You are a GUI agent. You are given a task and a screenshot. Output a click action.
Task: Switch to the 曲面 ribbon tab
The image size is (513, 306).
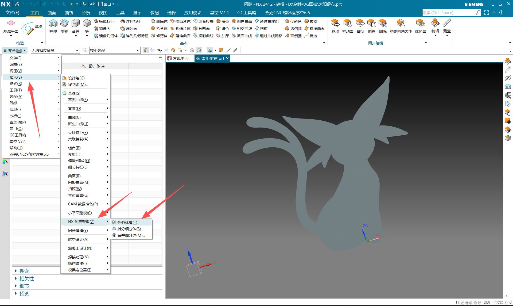(x=52, y=13)
